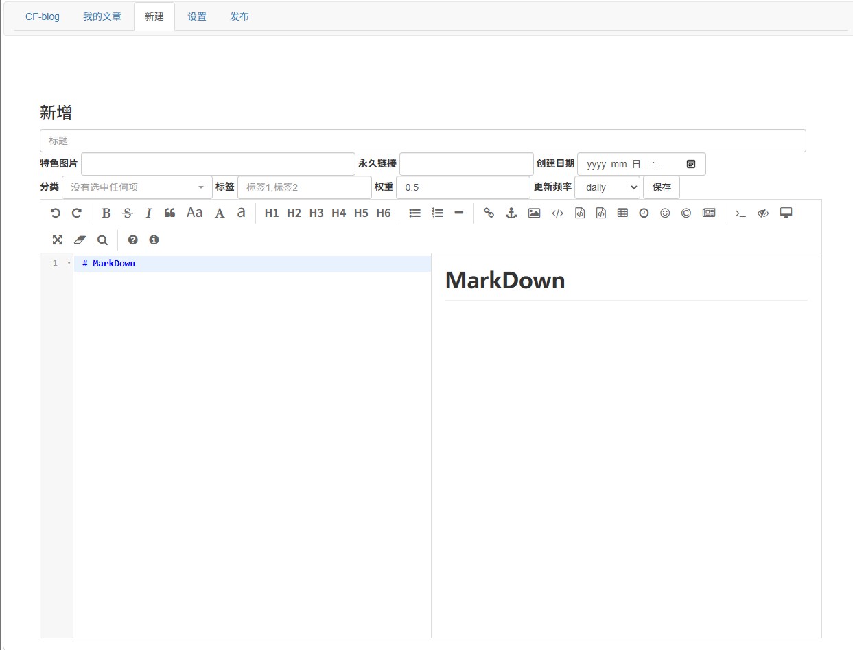Click the 创建日期 date field
853x650 pixels.
pyautogui.click(x=642, y=164)
